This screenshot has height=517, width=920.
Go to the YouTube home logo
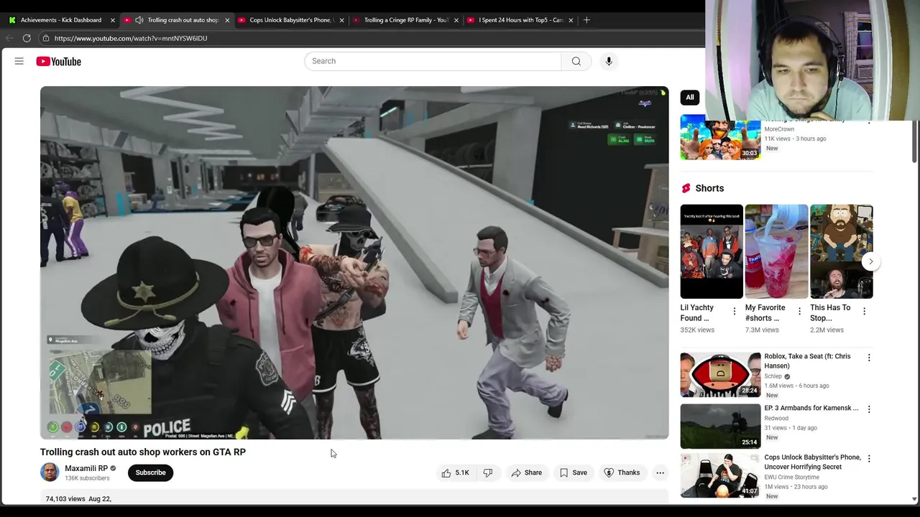pyautogui.click(x=58, y=61)
